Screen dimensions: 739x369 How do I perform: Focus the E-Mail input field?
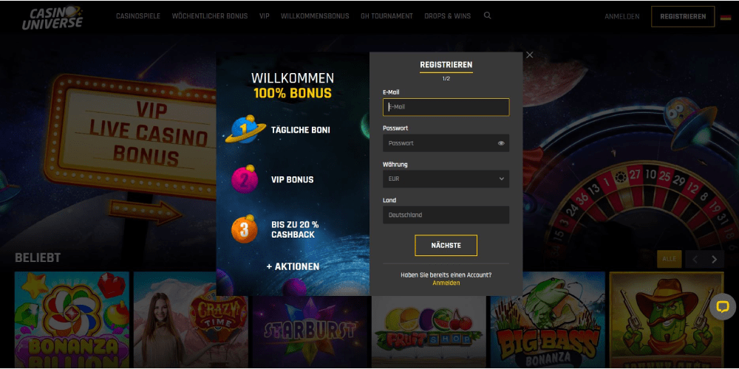pos(446,107)
